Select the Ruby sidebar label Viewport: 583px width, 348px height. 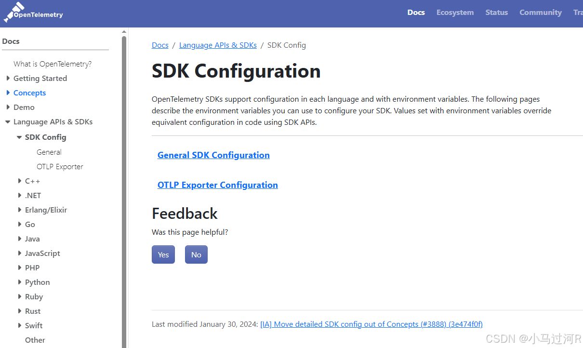point(34,297)
